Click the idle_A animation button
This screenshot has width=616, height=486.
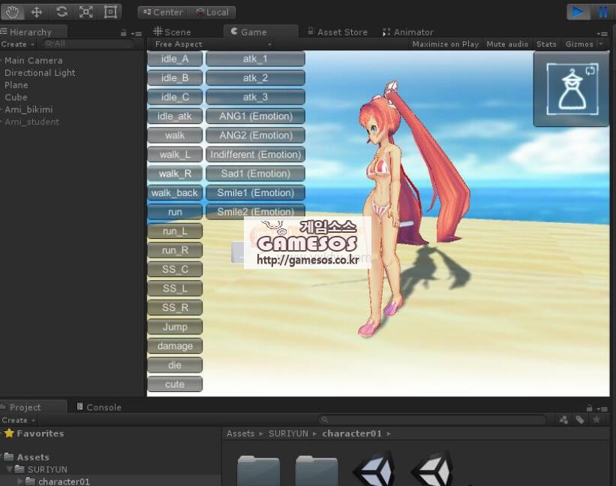175,59
